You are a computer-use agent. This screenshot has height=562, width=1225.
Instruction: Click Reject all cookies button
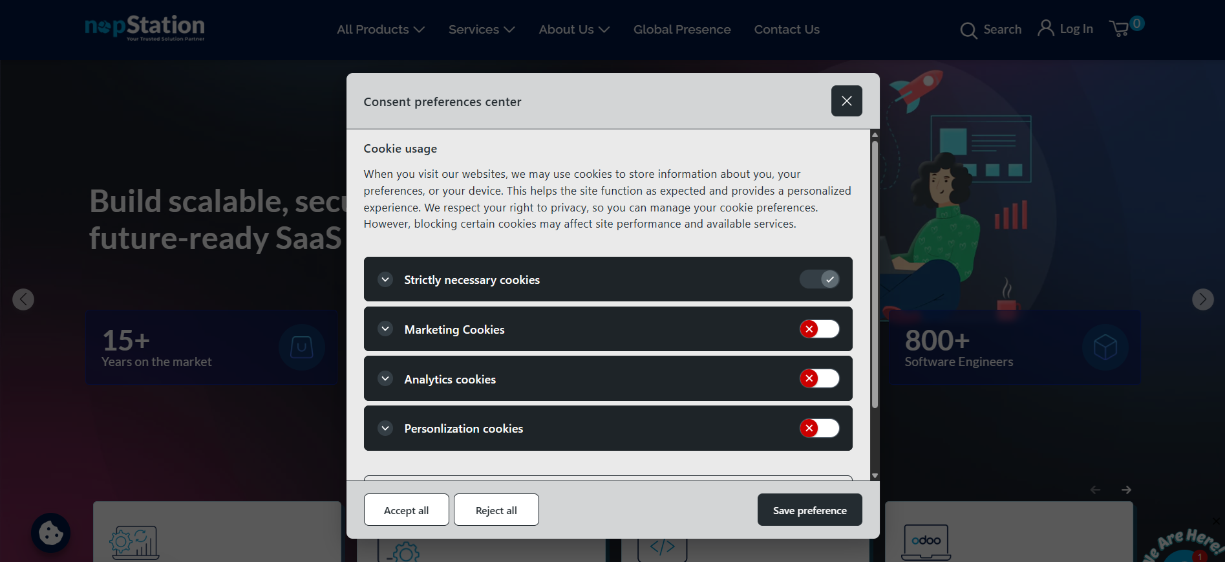tap(496, 510)
